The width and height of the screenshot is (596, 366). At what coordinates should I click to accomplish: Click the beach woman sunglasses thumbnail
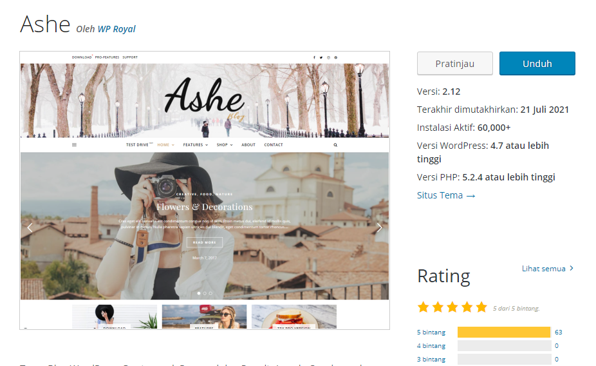coord(204,316)
